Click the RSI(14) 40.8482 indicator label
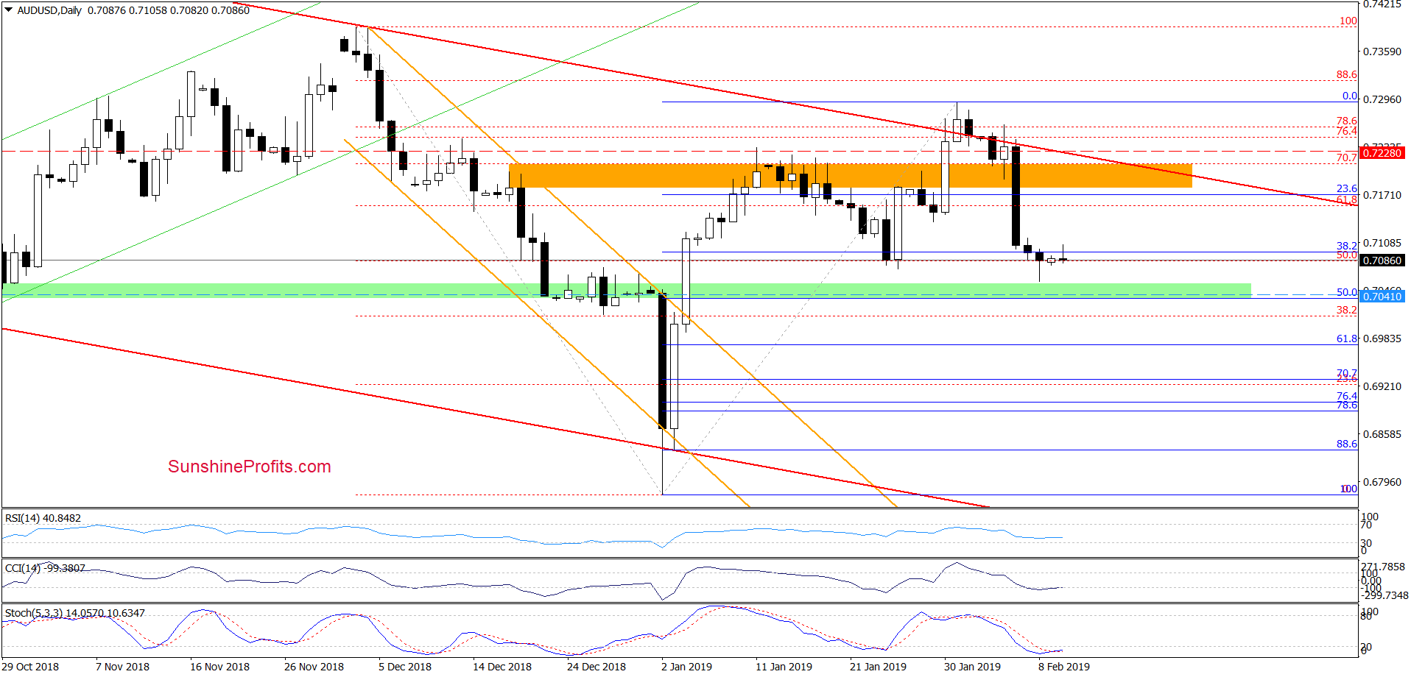 point(43,518)
